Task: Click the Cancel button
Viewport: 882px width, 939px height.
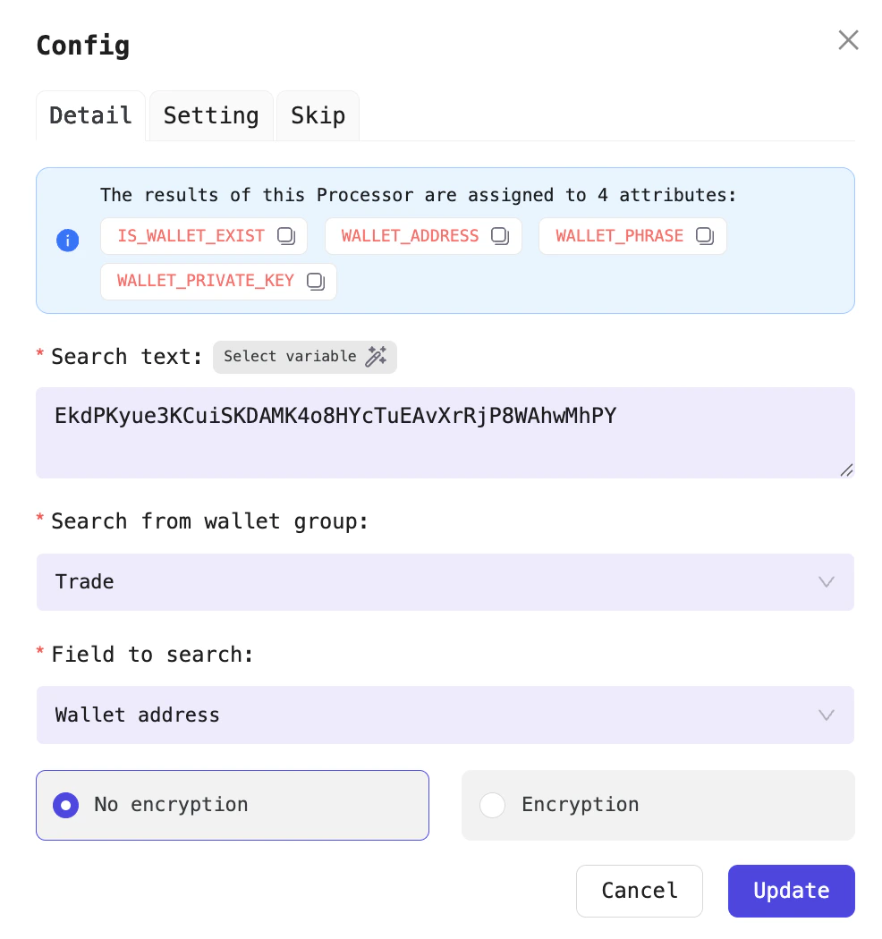Action: [640, 891]
